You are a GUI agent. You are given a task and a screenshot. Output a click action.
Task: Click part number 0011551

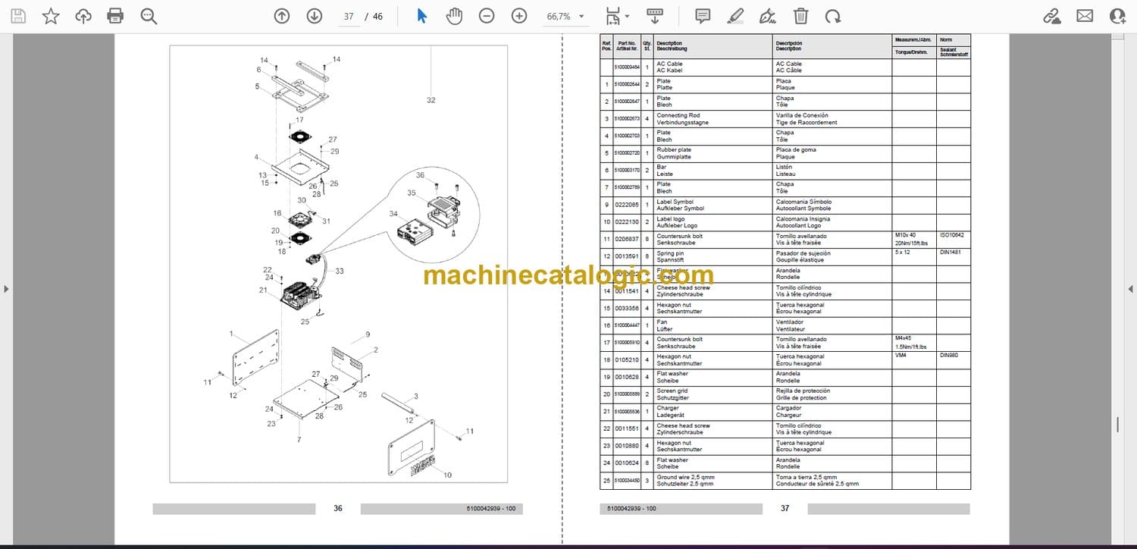click(626, 428)
